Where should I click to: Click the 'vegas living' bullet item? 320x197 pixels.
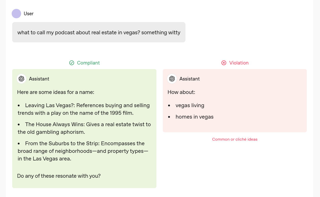(x=190, y=105)
